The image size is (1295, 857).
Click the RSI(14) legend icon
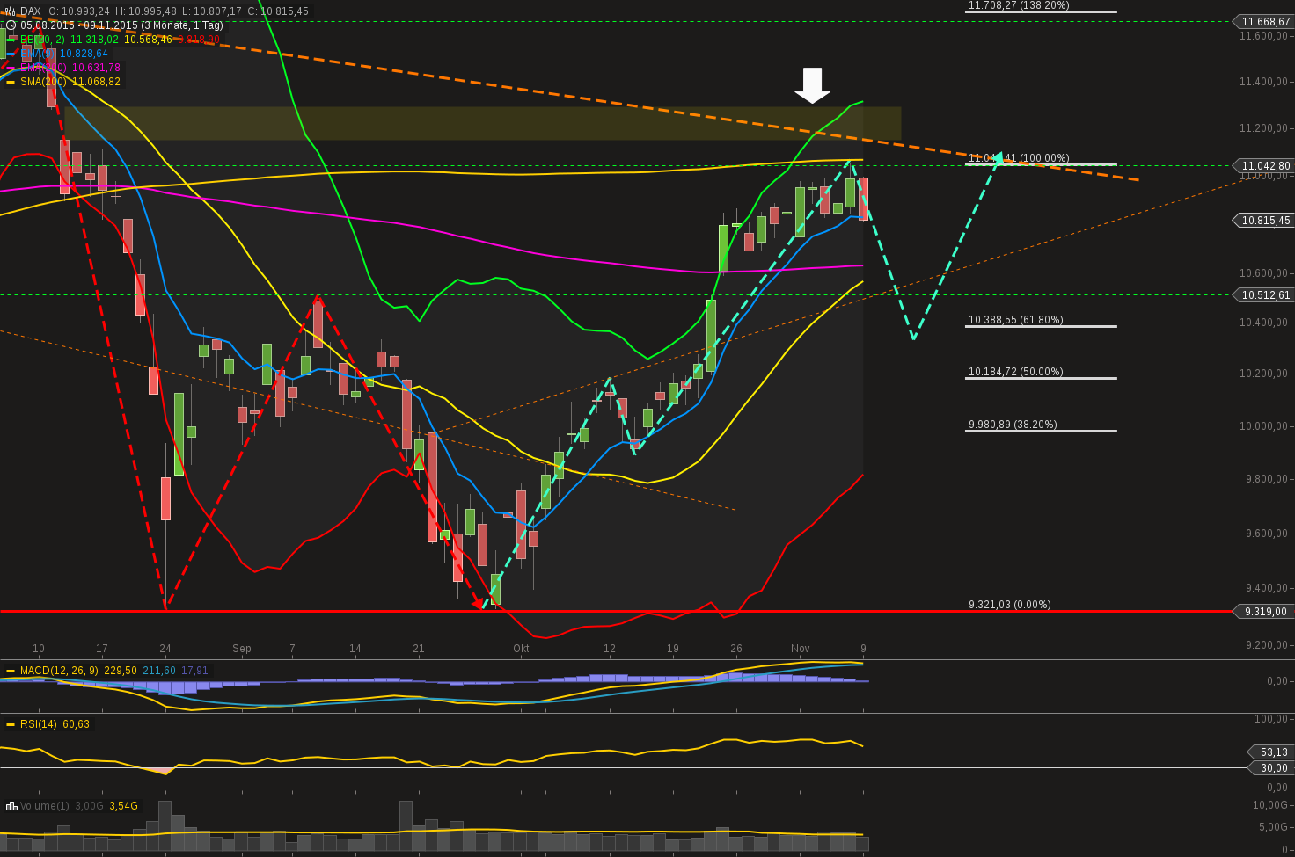(x=9, y=724)
